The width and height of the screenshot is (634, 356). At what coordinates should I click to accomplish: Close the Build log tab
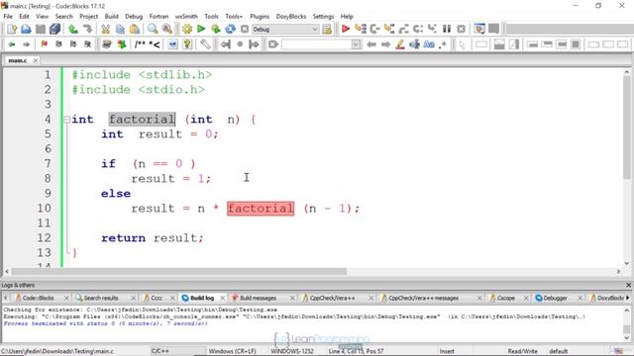(x=222, y=298)
